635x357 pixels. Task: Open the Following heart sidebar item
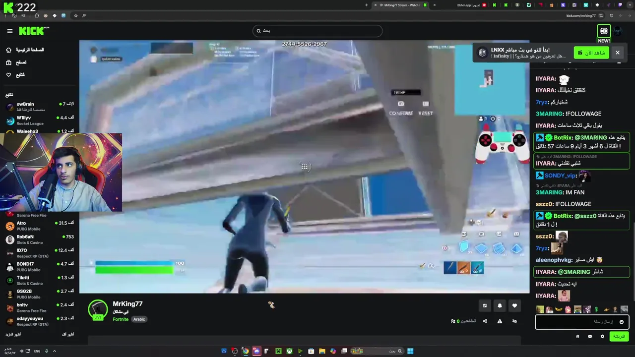(x=15, y=75)
